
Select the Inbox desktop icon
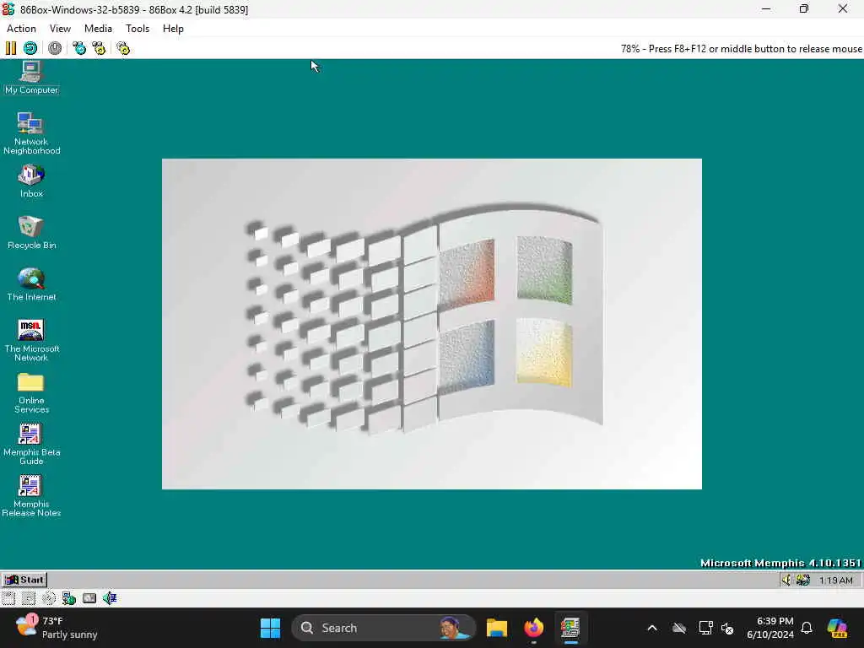[x=31, y=181]
